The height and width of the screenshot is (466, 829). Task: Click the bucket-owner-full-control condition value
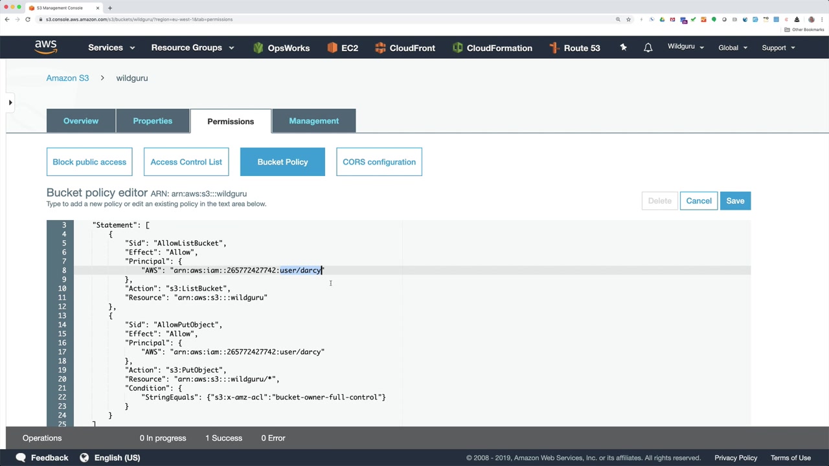[x=328, y=397]
